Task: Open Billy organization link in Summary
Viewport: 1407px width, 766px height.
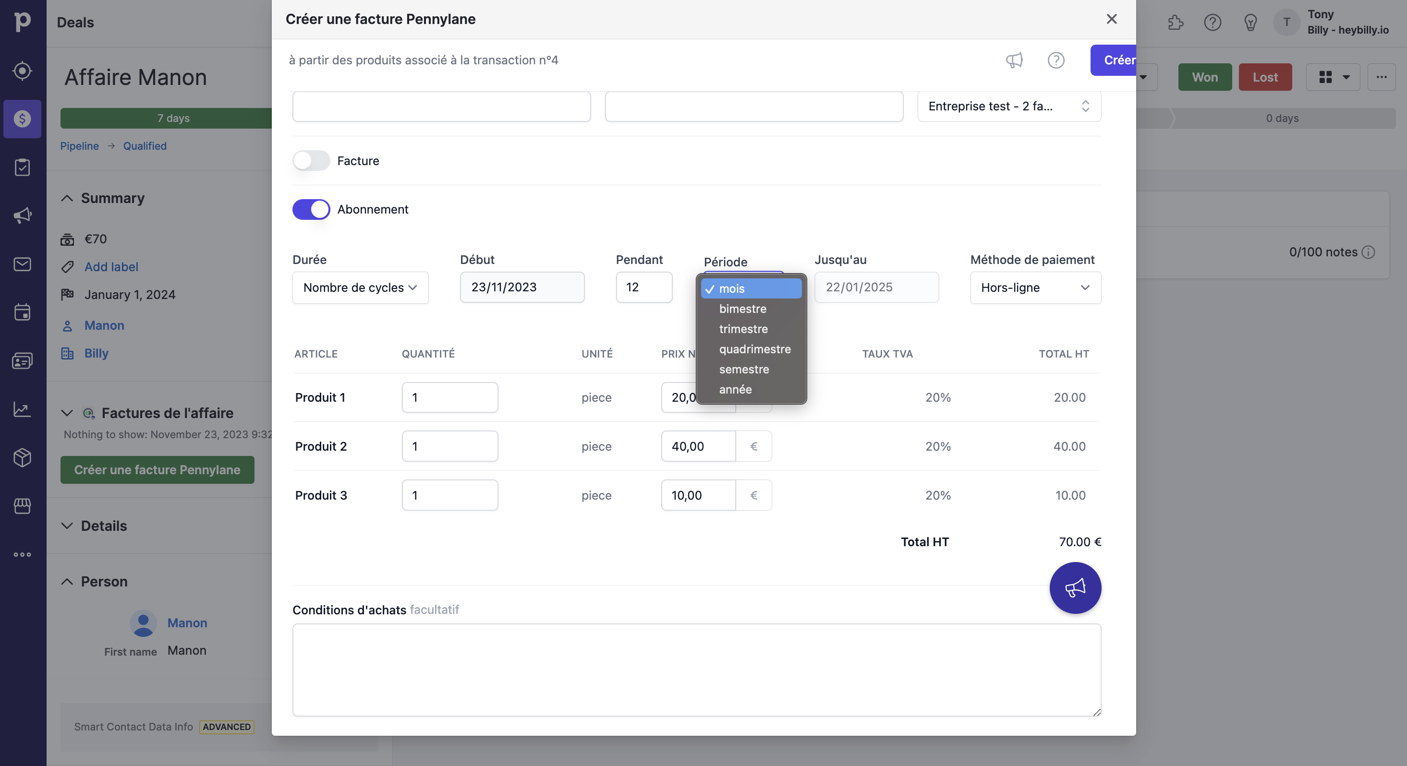Action: click(97, 353)
